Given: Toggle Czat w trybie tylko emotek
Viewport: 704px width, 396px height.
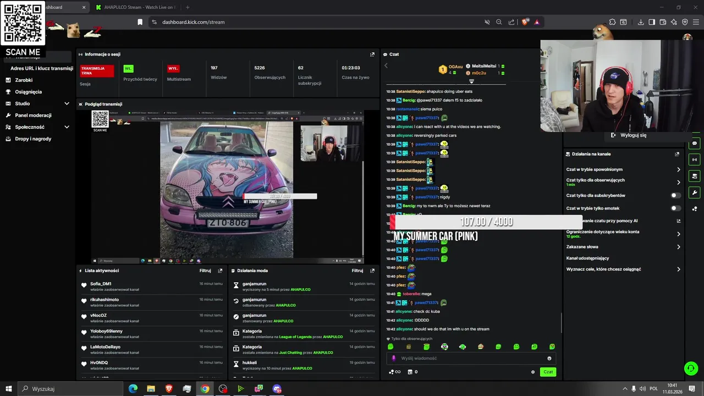Looking at the screenshot, I should (x=676, y=208).
